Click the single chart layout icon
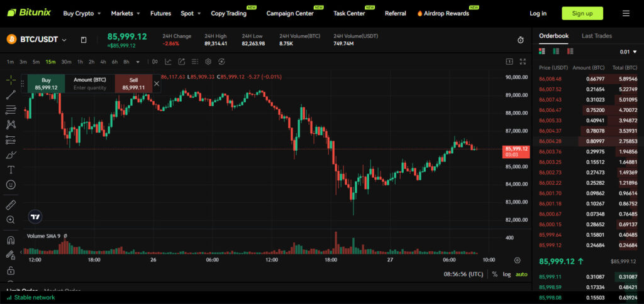This screenshot has width=644, height=304. coord(509,62)
